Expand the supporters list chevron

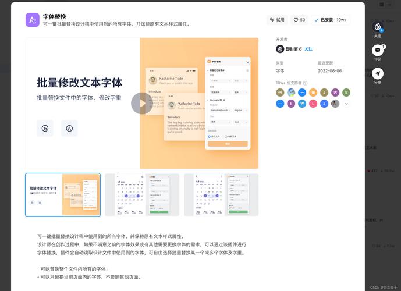[346, 104]
